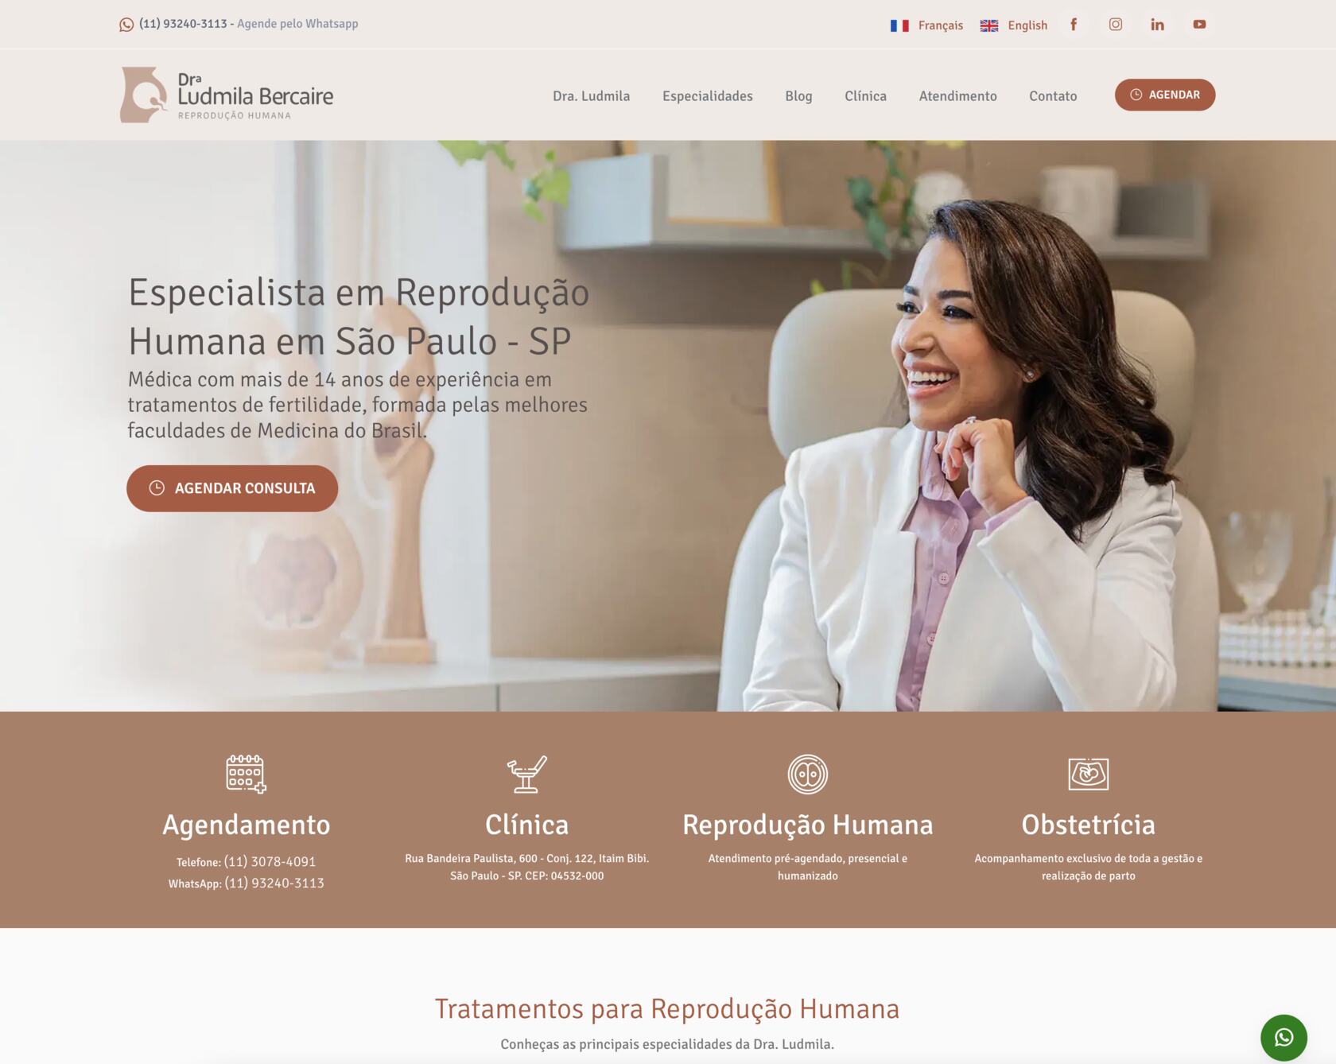This screenshot has height=1064, width=1336.
Task: Click the AGENDAR button in header
Action: click(x=1164, y=95)
